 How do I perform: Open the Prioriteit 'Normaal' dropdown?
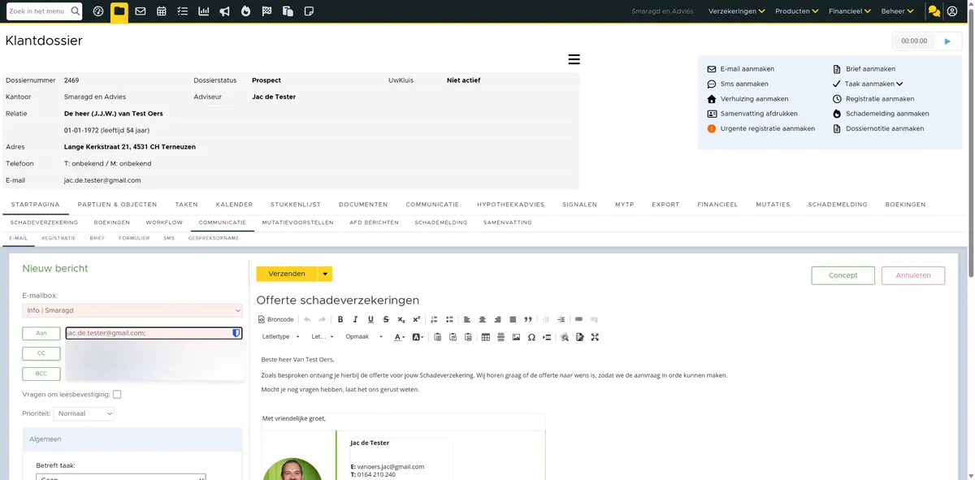[84, 413]
